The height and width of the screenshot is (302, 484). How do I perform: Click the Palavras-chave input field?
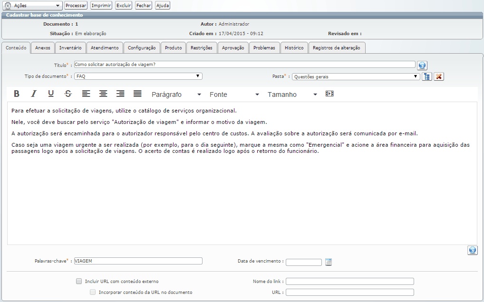click(138, 261)
